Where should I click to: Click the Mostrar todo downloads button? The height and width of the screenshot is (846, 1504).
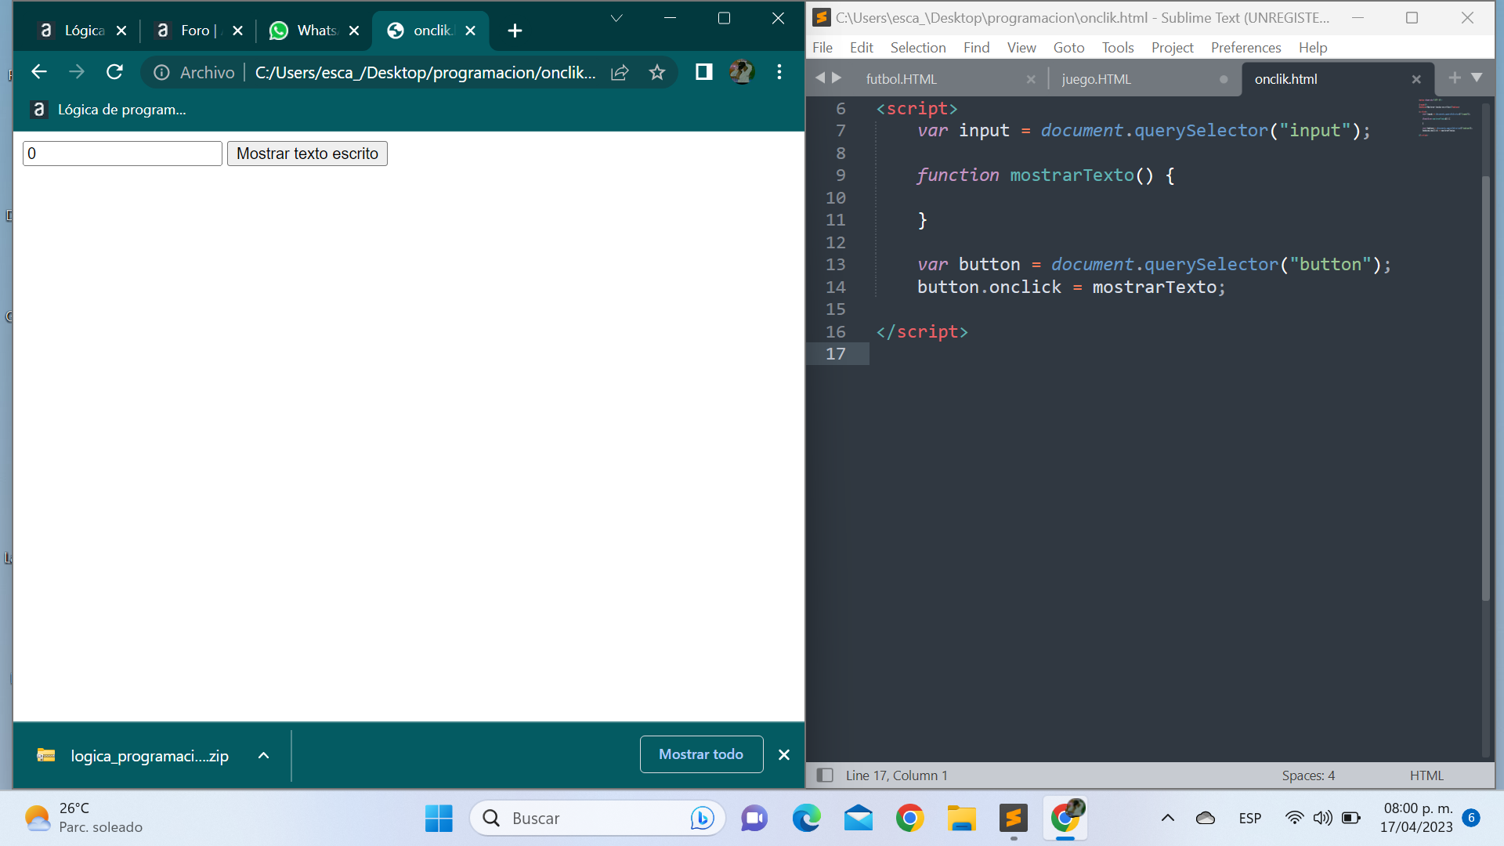(701, 754)
